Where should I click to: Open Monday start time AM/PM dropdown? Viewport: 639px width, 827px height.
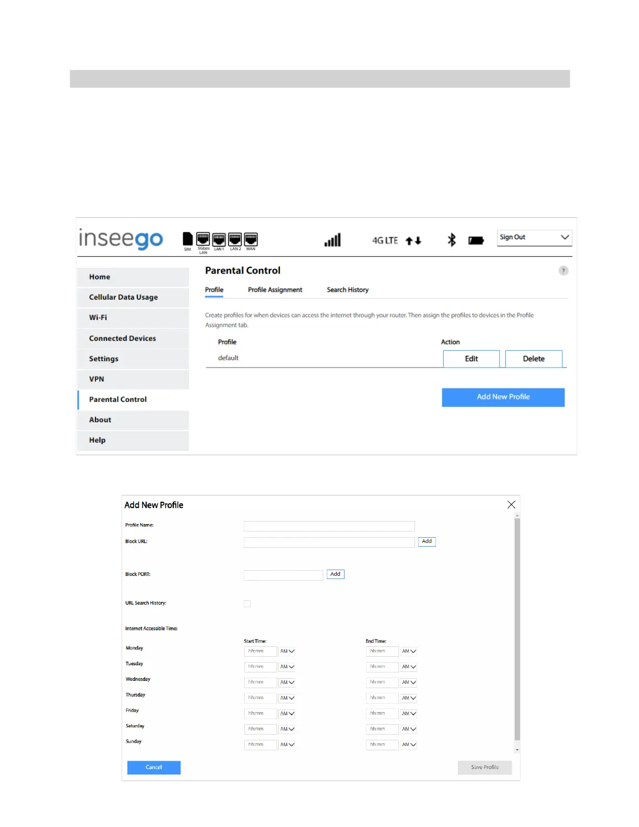coord(287,651)
